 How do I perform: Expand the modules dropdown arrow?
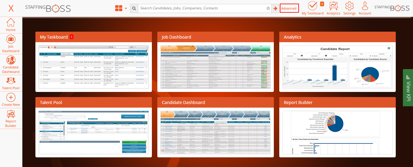(x=126, y=8)
